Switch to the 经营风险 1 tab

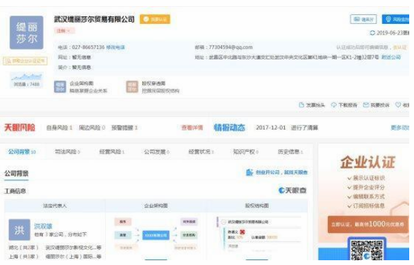click(111, 152)
